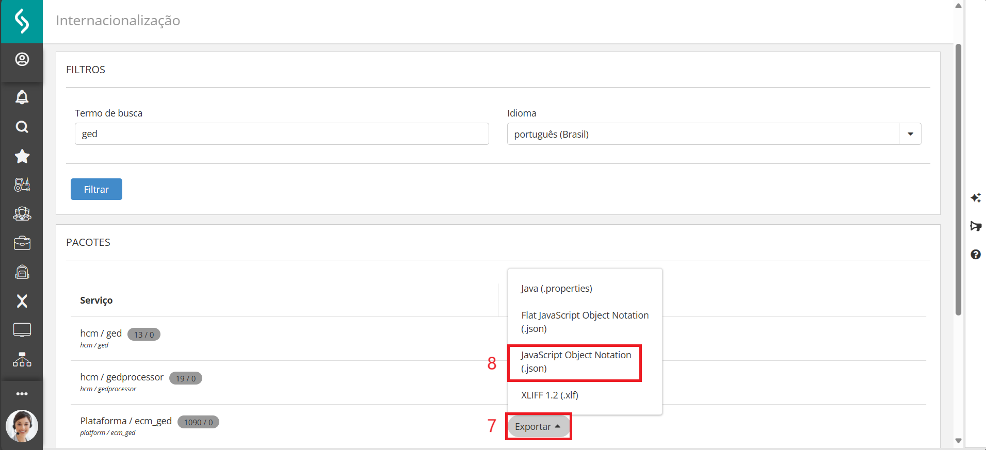Open the monitor screen icon in sidebar

tap(22, 330)
